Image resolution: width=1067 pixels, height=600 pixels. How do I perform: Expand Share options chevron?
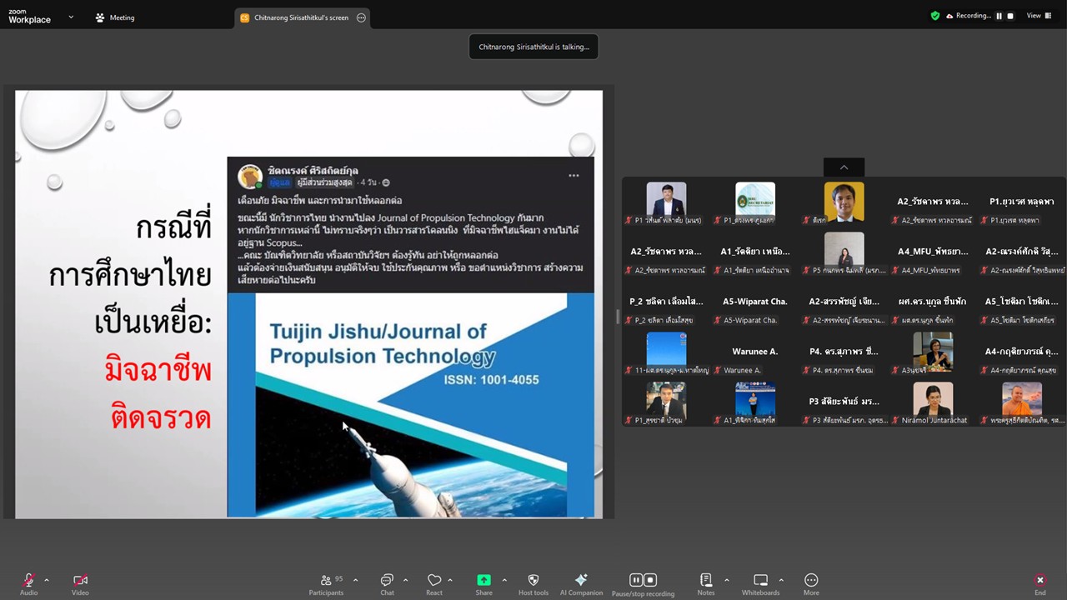504,580
